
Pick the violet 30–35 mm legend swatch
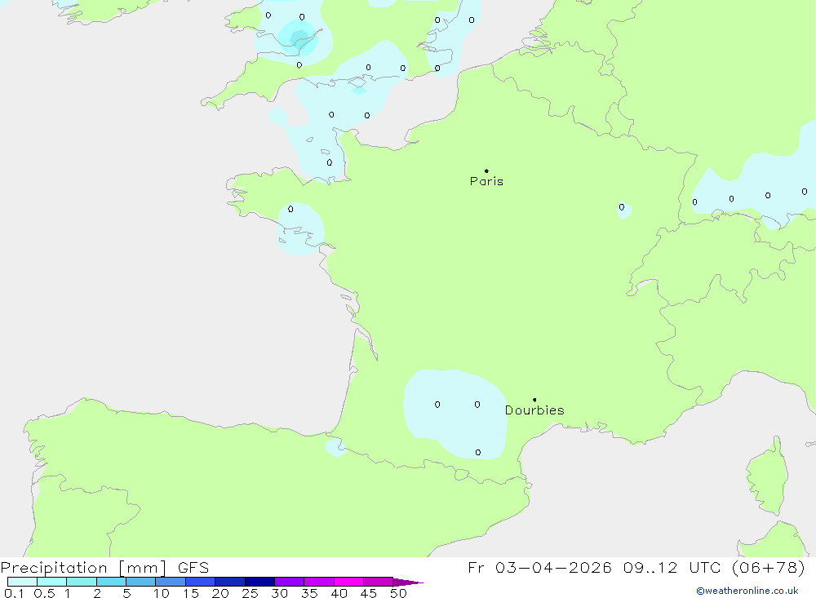click(x=289, y=582)
